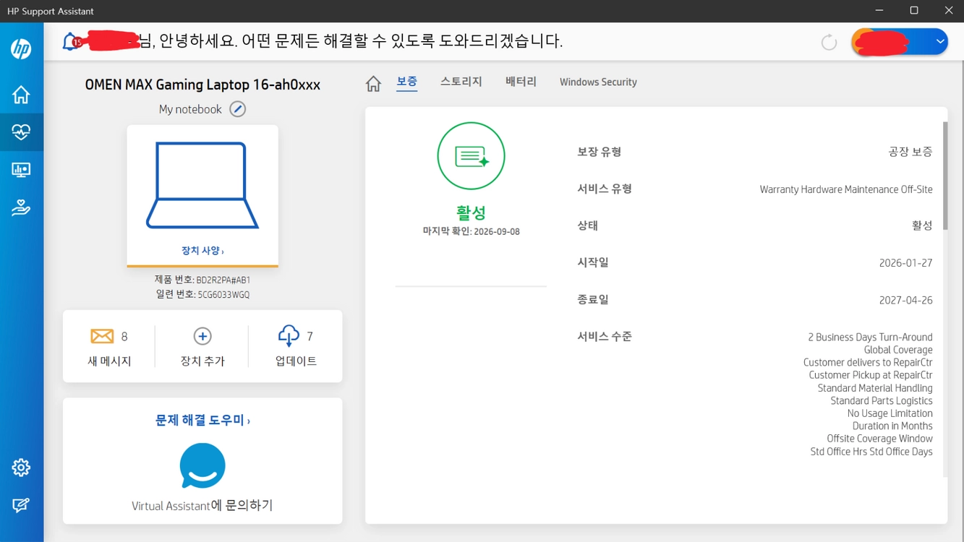The height and width of the screenshot is (542, 964).
Task: Open the Home sidebar icon
Action: tap(21, 95)
